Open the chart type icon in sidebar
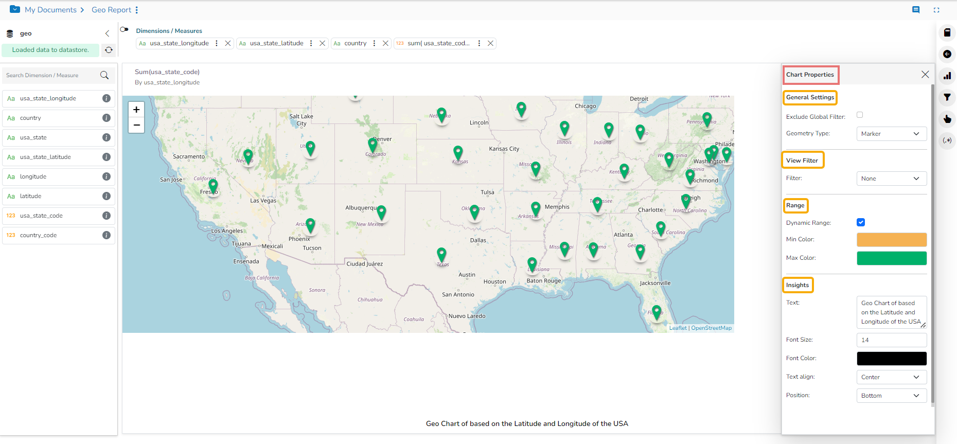 (947, 76)
